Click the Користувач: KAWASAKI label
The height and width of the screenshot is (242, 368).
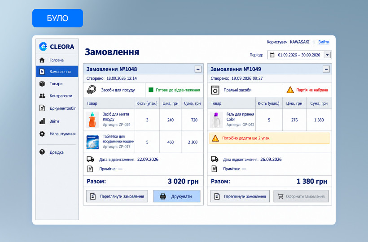[x=288, y=42]
